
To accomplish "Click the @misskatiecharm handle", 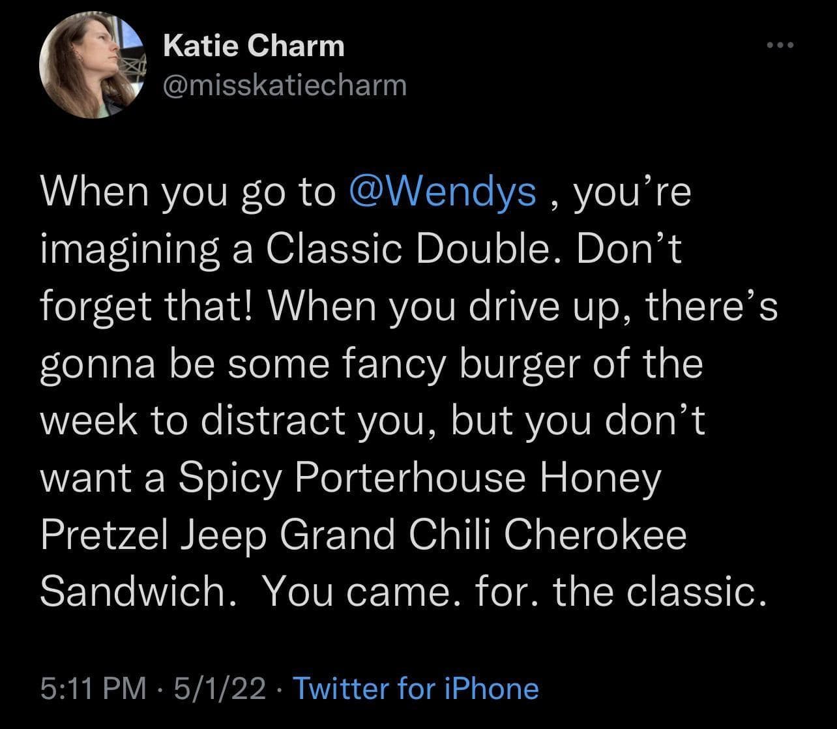I will [284, 84].
